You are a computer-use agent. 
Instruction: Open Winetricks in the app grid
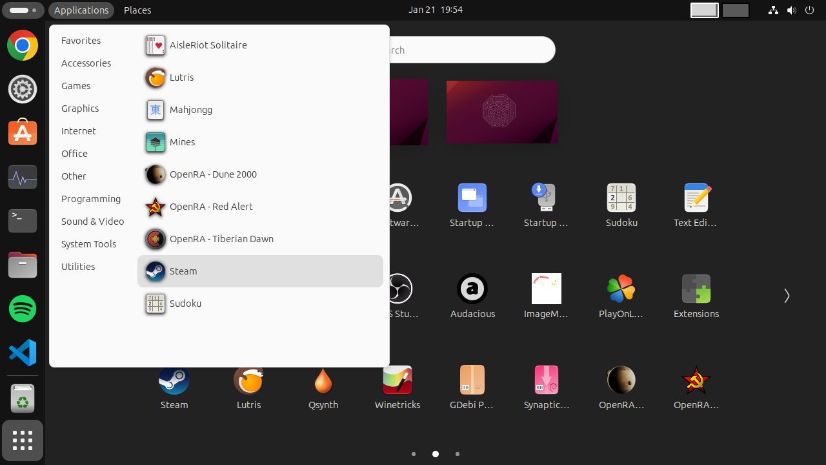[398, 387]
